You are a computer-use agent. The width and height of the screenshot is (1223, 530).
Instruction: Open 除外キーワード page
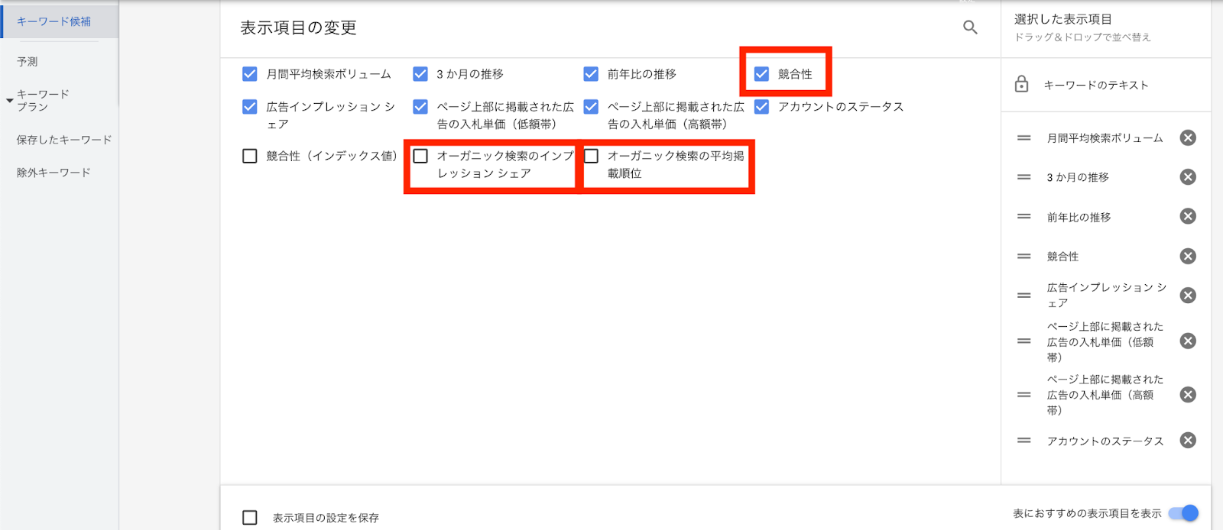(x=54, y=173)
